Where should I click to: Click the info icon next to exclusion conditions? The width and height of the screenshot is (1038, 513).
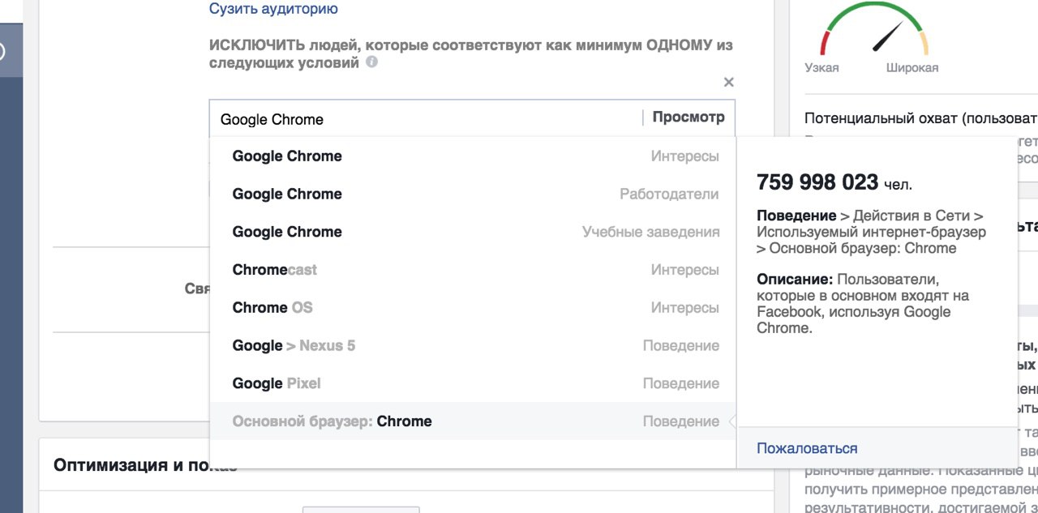click(372, 62)
